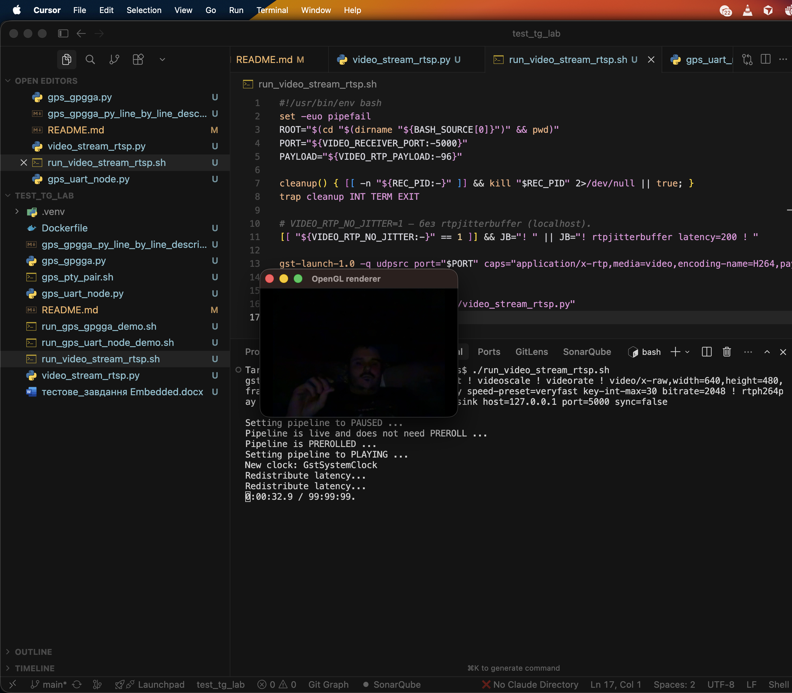The image size is (792, 693).
Task: Close the run_video_stream_rtsp.sh editor tab
Action: tap(651, 60)
